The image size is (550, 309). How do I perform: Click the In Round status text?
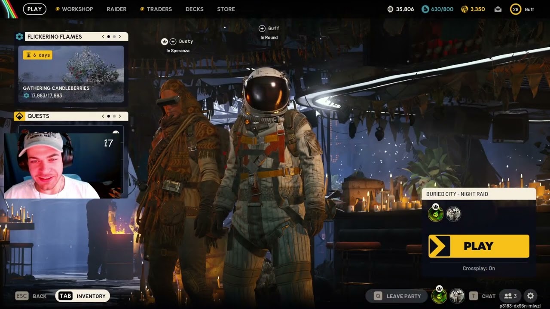(269, 38)
